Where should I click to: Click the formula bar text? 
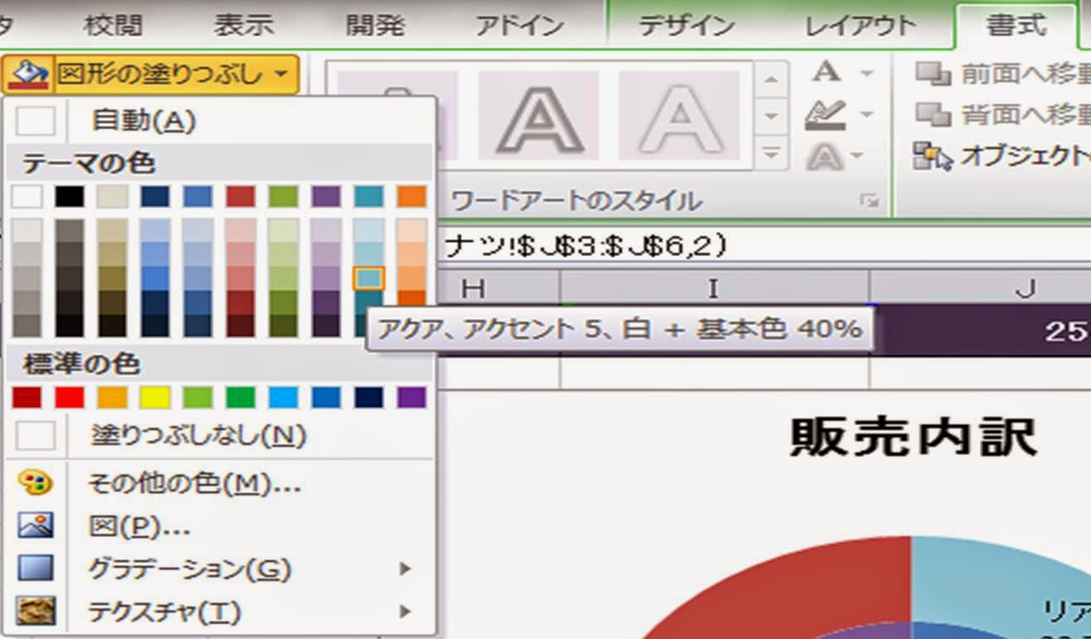pos(587,245)
